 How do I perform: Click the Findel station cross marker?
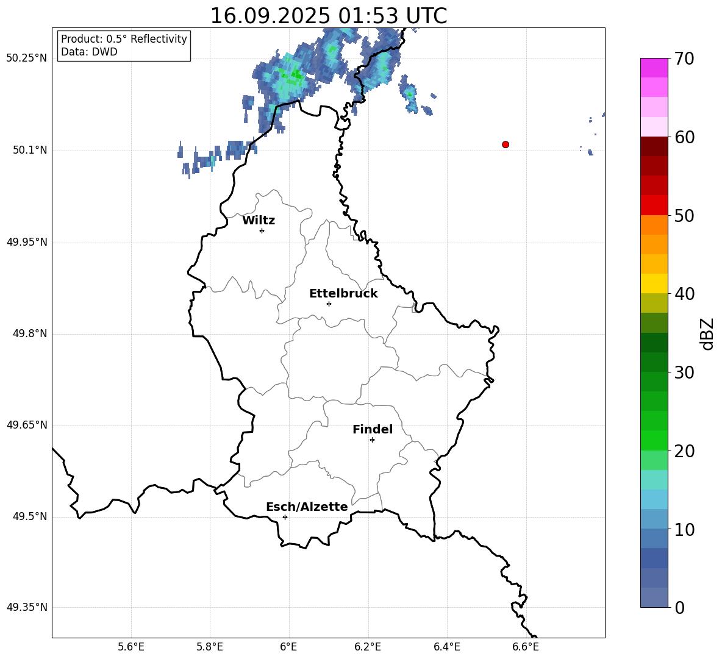coord(372,440)
